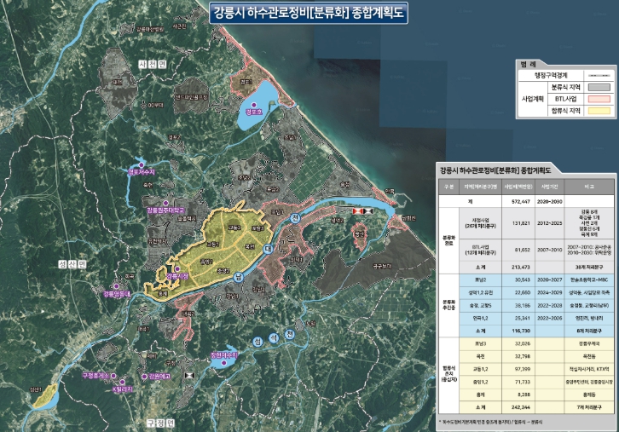The image size is (619, 432).
Task: Click the blue circle labeled 남
Action: coord(239,277)
